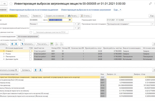Toggle the данные очистки checkbox
The height and width of the screenshot is (101, 155).
31,32
